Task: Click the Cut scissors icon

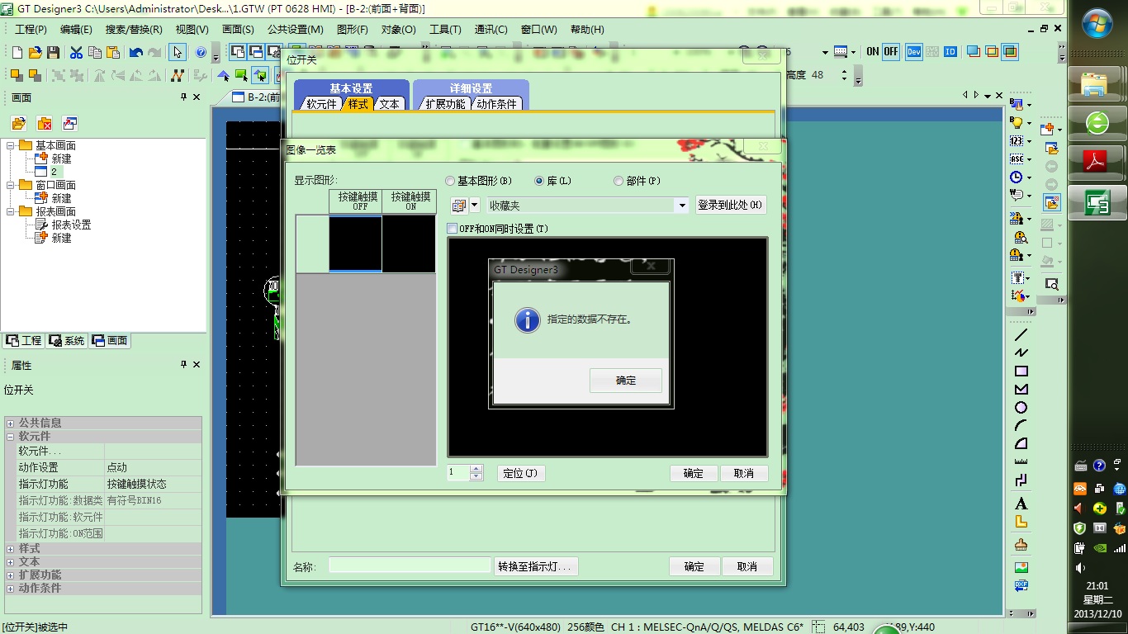Action: (76, 52)
